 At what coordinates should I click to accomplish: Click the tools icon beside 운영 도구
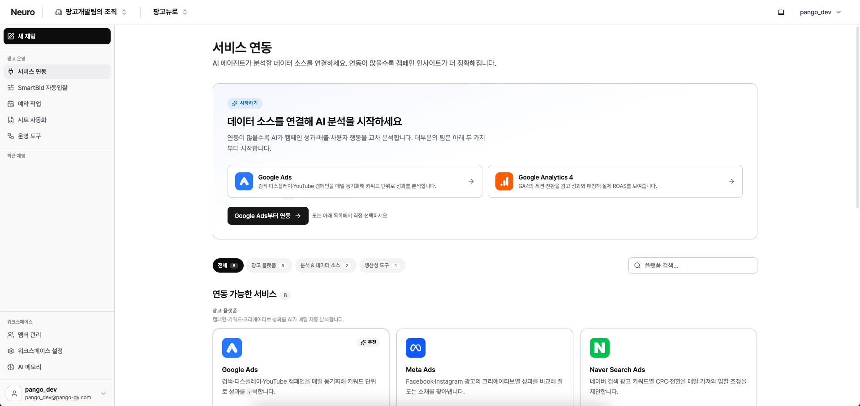coord(11,136)
